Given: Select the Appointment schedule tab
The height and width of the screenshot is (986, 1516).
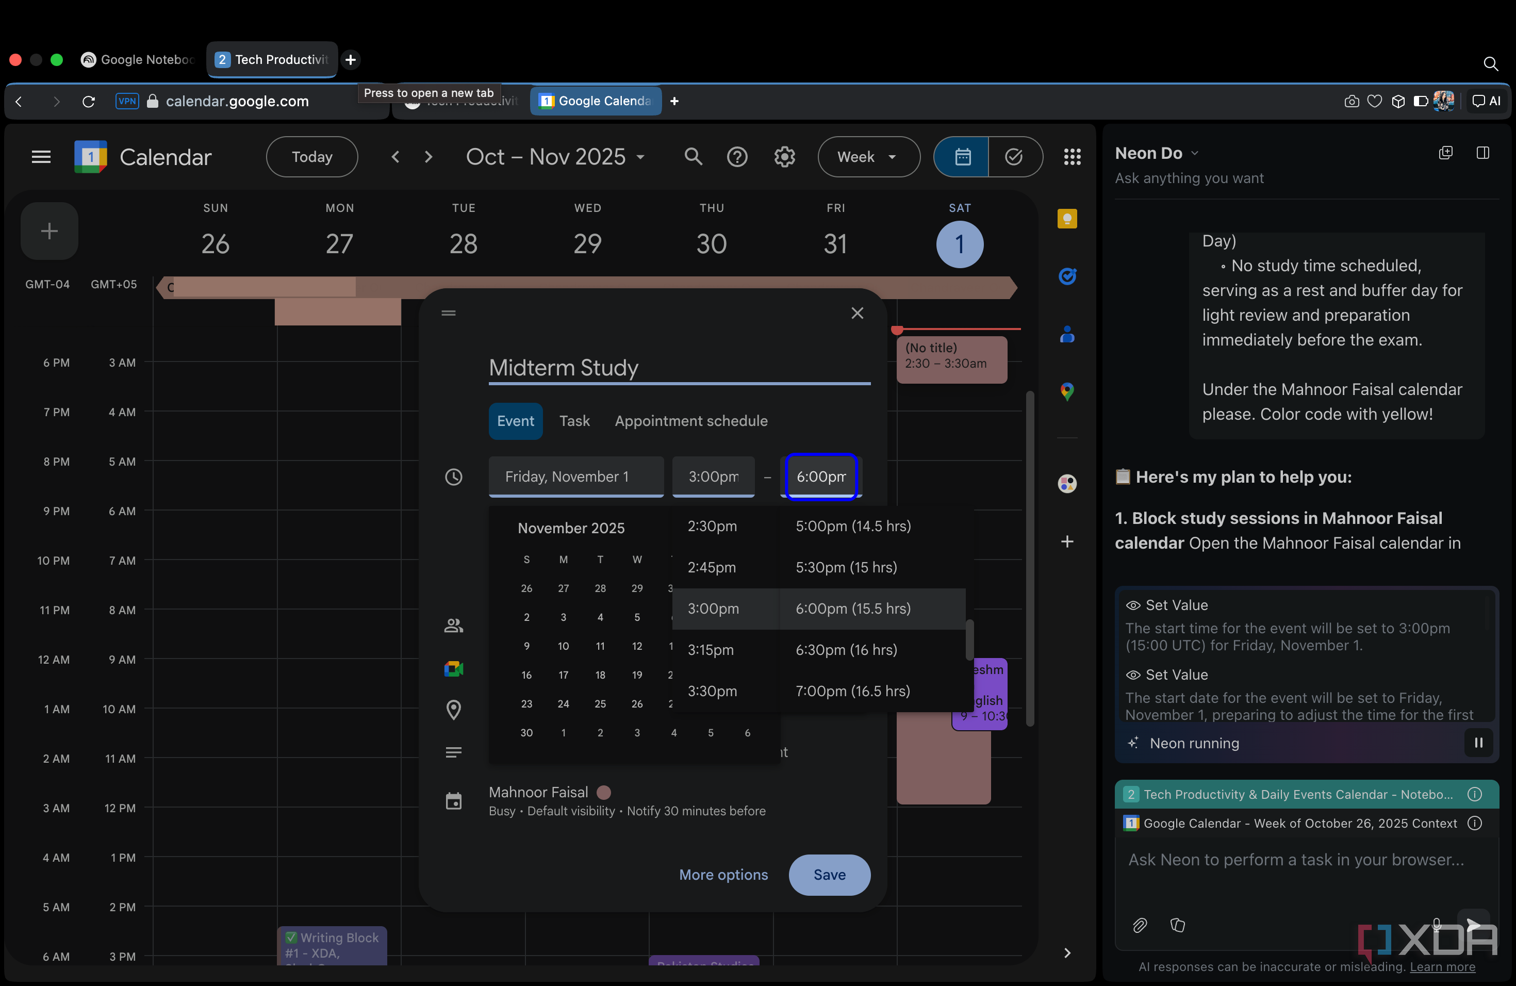Looking at the screenshot, I should coord(690,421).
